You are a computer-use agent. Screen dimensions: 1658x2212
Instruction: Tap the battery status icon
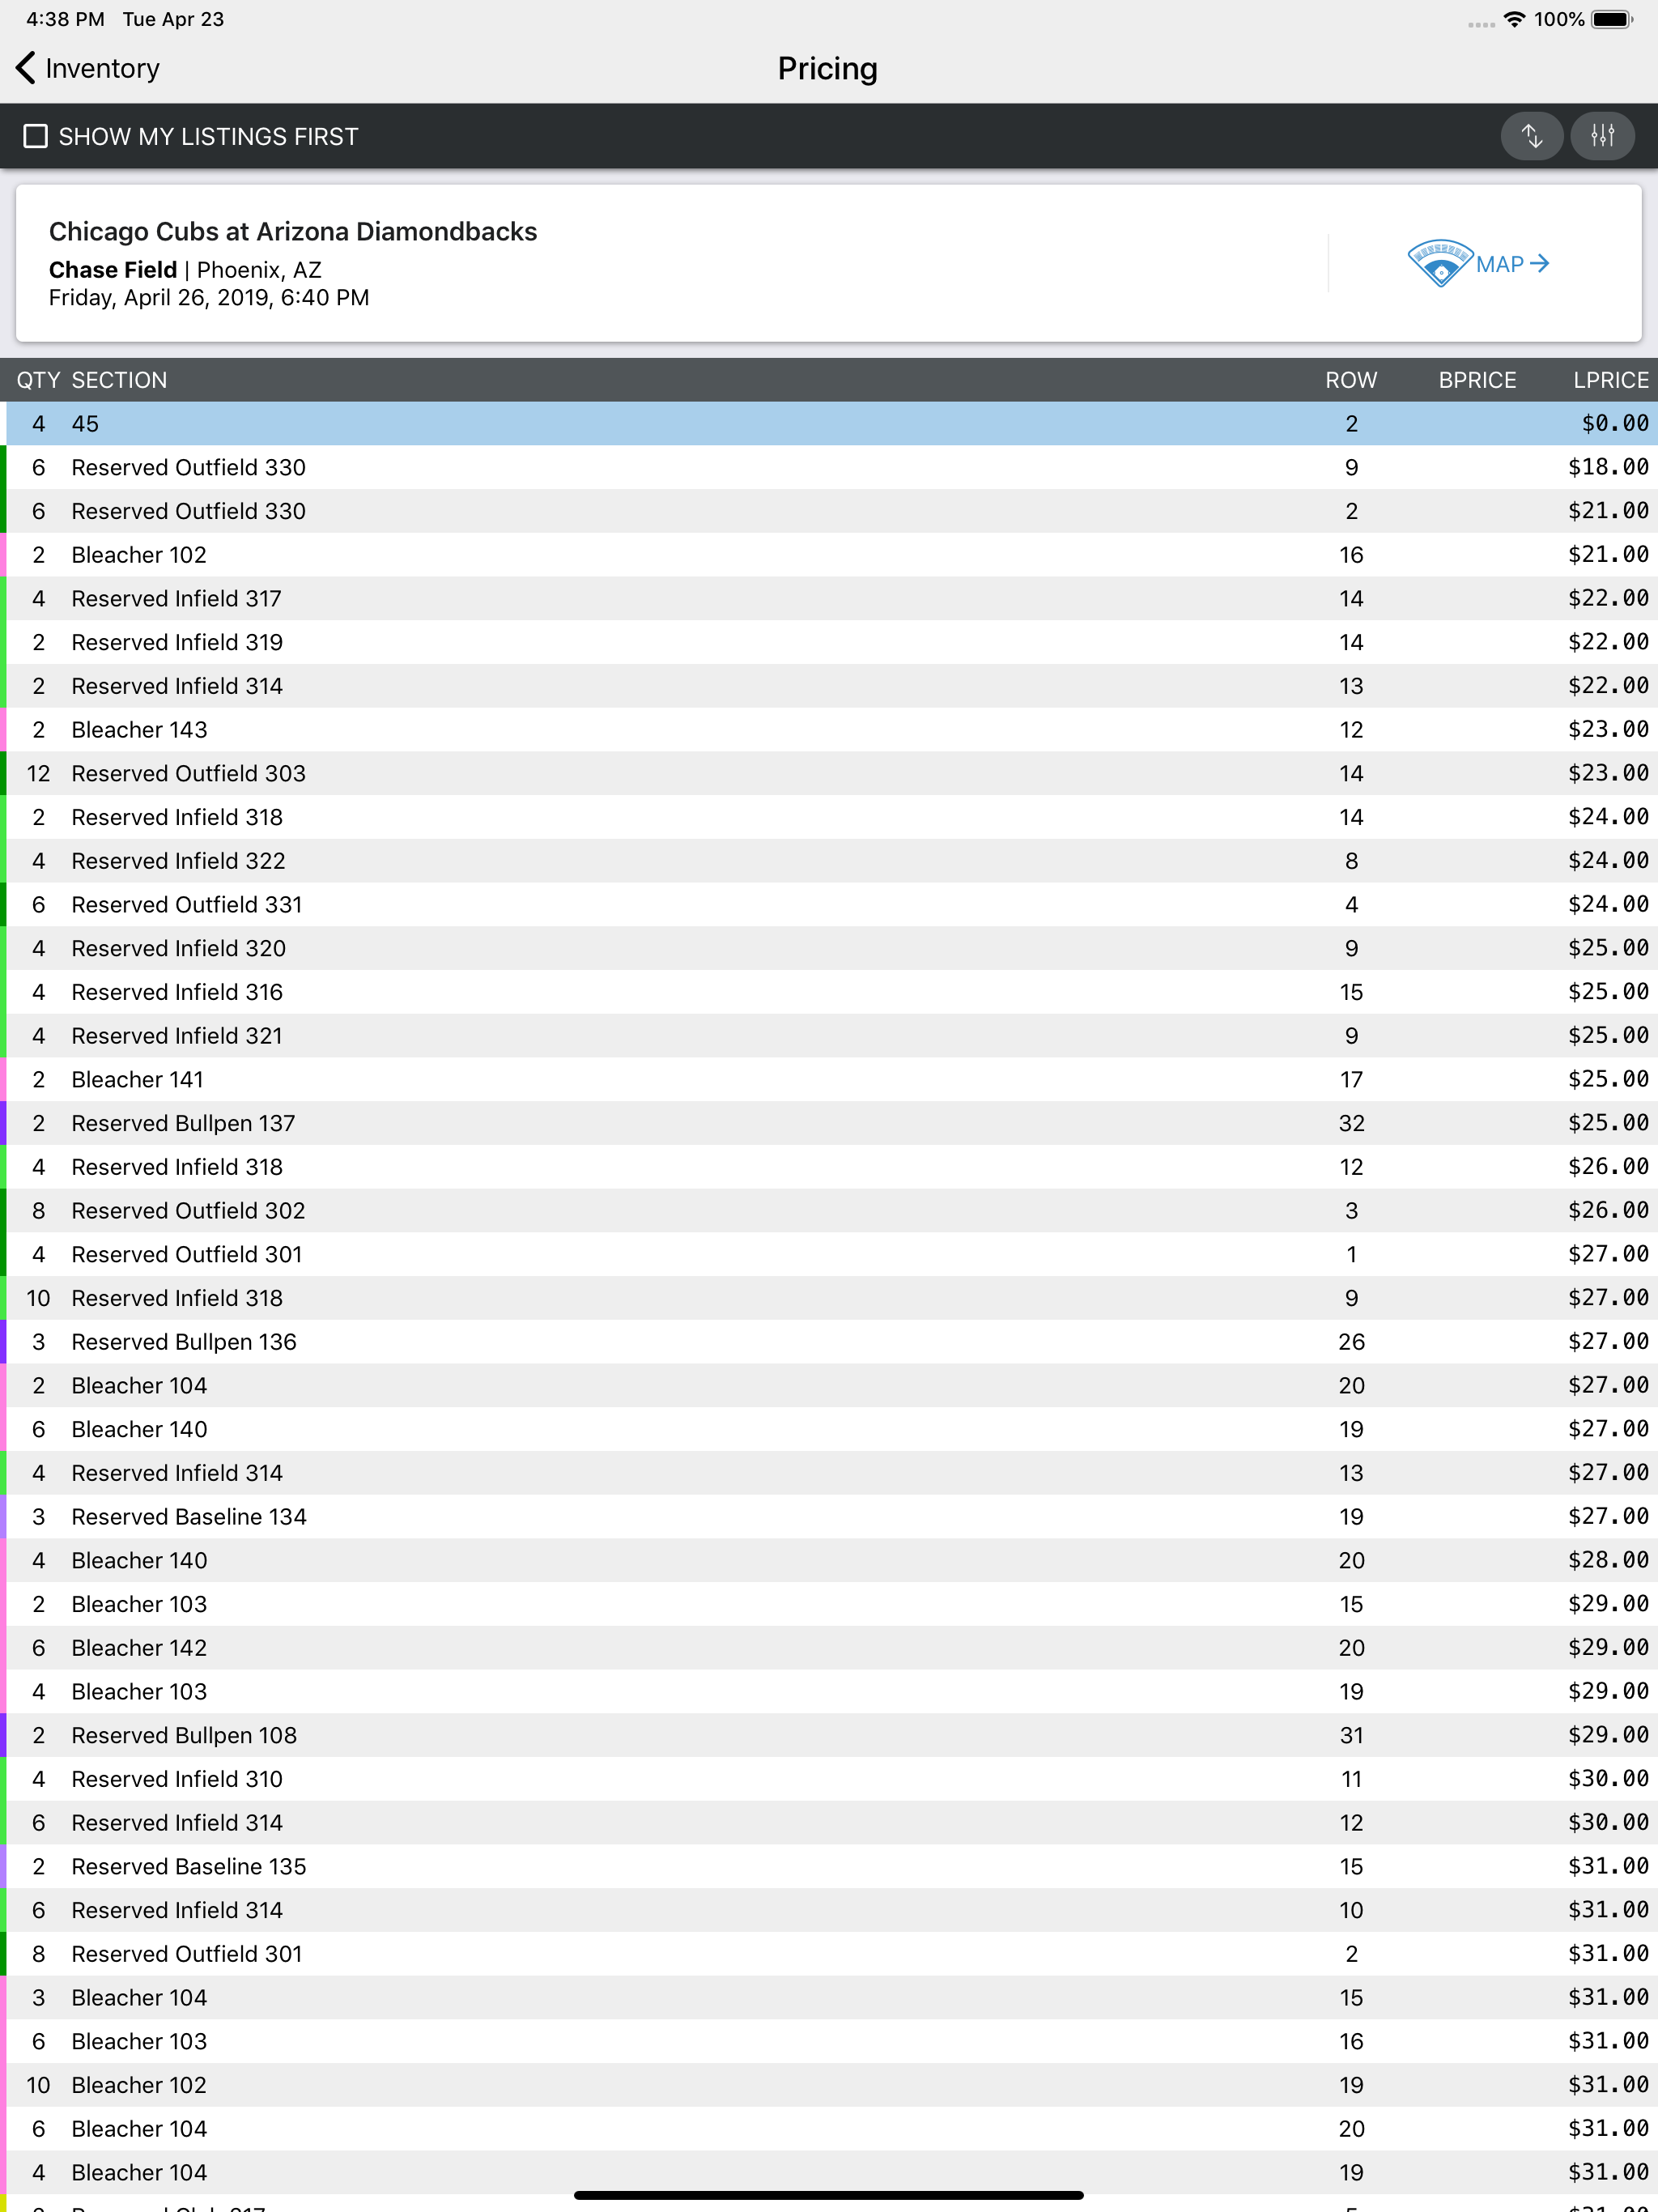1612,19
